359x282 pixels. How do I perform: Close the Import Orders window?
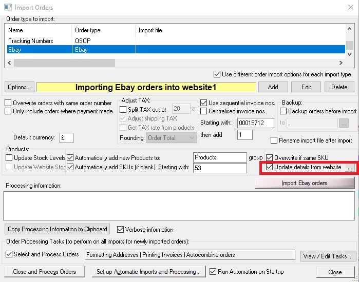coord(351,7)
